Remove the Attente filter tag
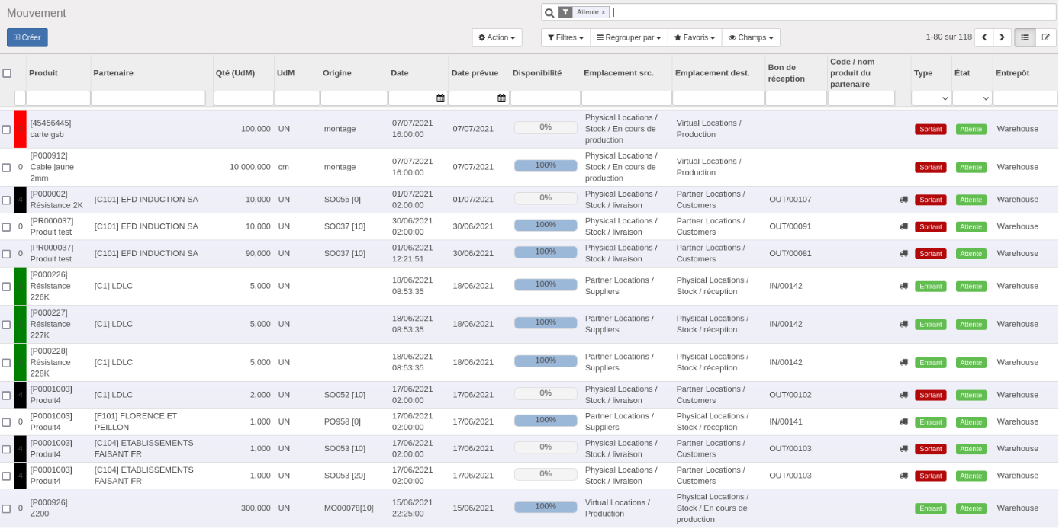This screenshot has width=1059, height=532. [x=603, y=12]
